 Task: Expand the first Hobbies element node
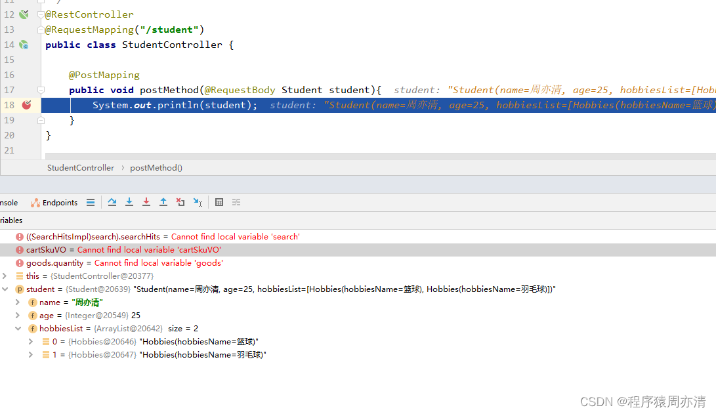click(30, 341)
